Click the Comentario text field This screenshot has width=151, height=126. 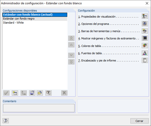coord(39,108)
